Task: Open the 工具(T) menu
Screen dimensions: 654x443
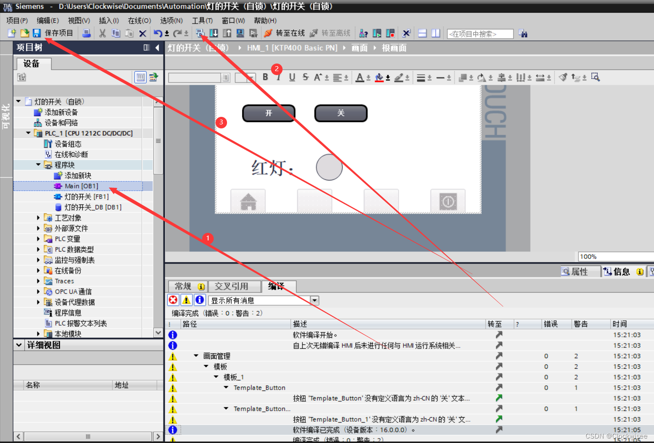Action: pyautogui.click(x=202, y=20)
